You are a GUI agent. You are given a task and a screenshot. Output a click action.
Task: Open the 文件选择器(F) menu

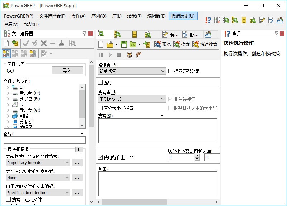(52, 16)
